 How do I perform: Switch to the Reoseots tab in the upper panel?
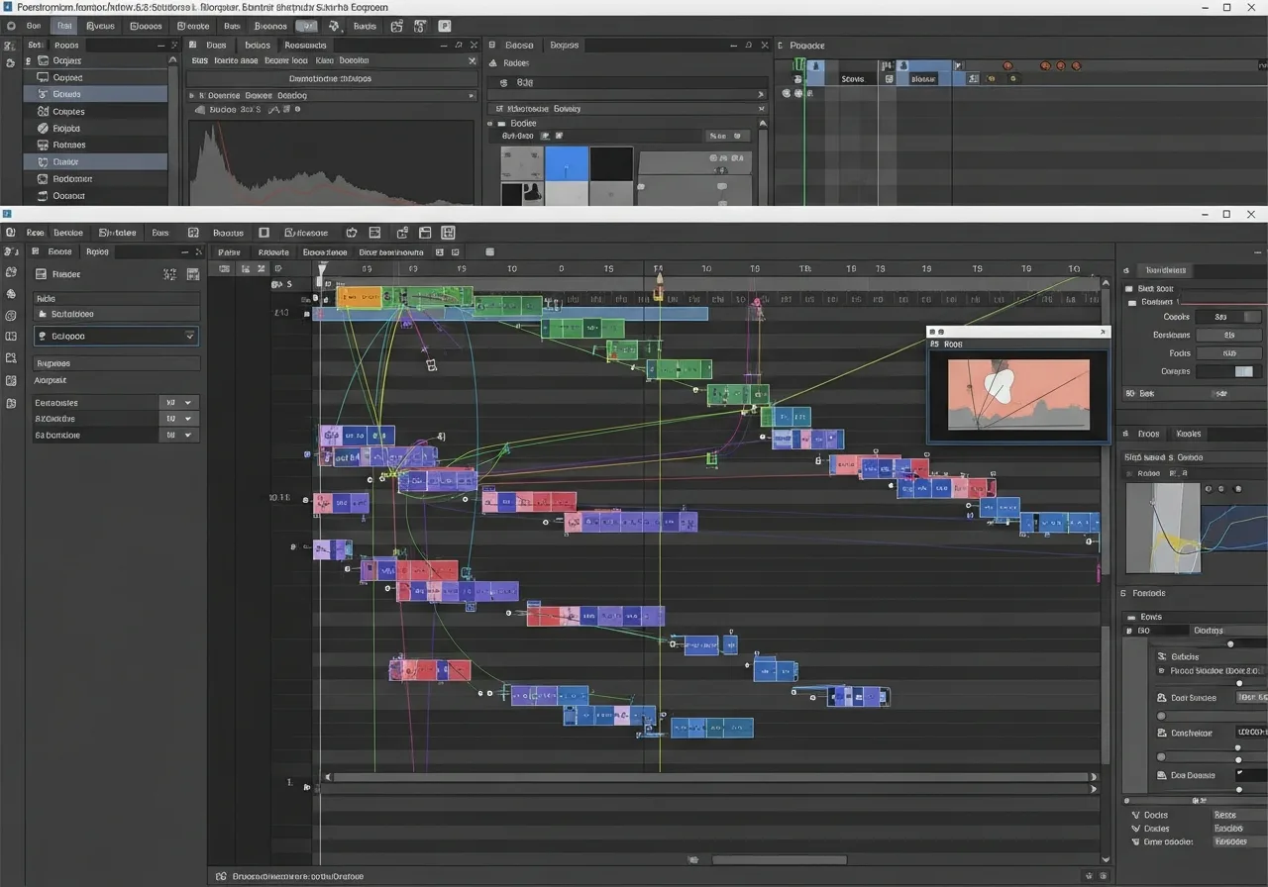point(305,45)
